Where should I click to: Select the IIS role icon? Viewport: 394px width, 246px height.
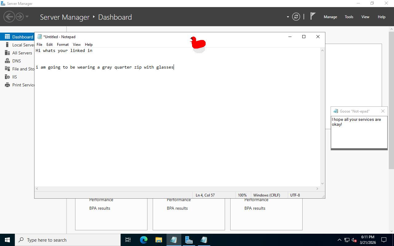click(7, 77)
